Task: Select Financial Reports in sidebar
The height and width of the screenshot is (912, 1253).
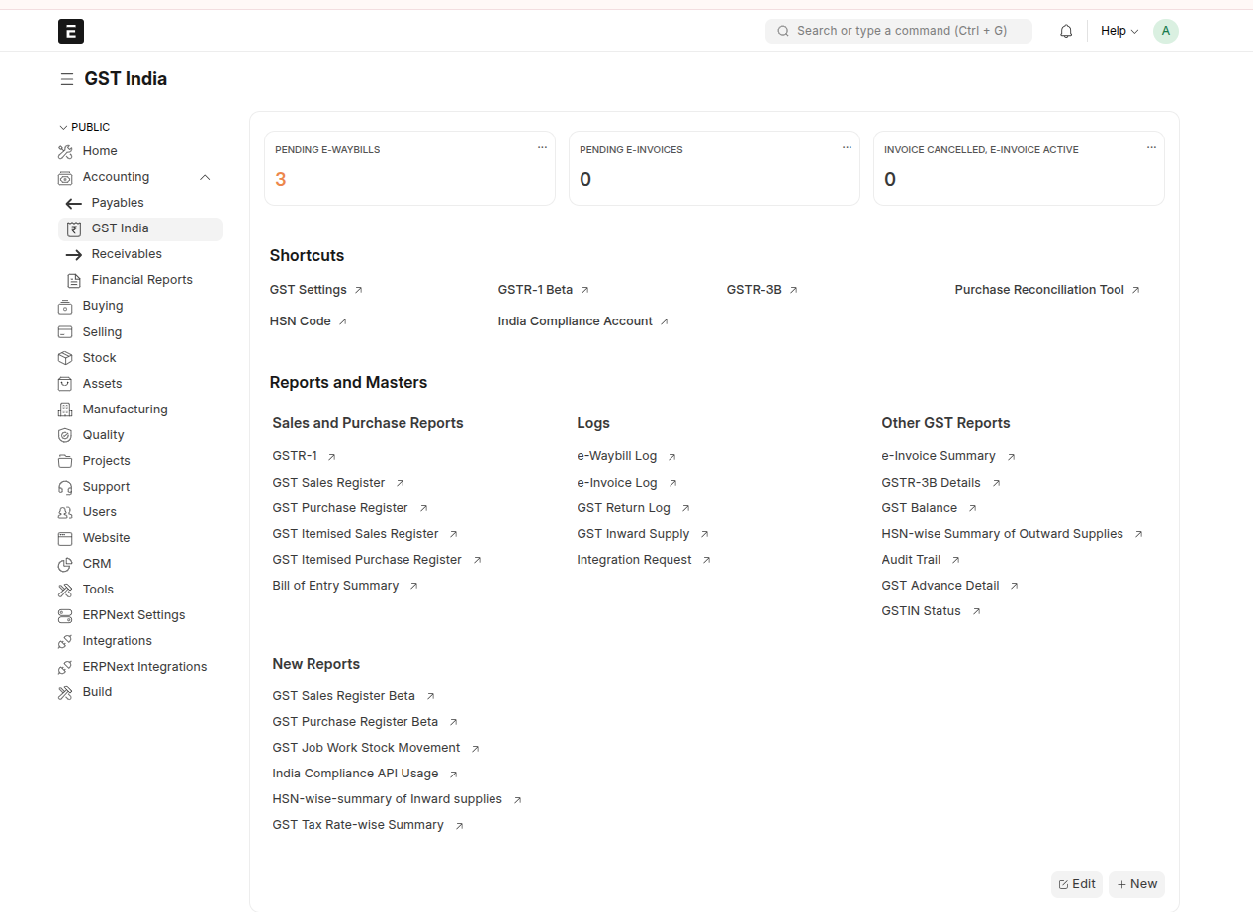Action: coord(142,280)
